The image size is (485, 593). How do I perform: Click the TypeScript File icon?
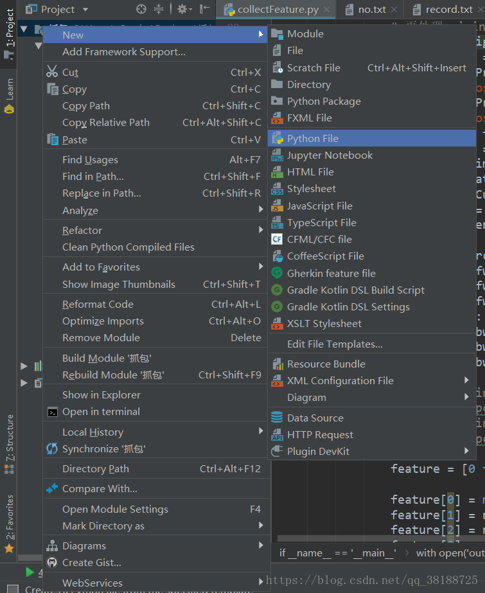[x=277, y=223]
